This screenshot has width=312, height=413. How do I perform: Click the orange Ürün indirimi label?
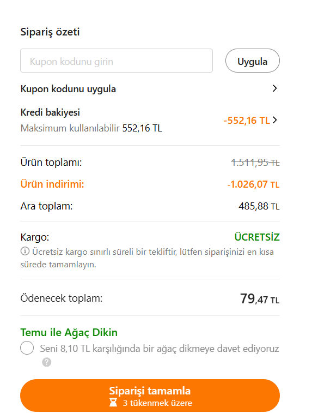click(52, 184)
